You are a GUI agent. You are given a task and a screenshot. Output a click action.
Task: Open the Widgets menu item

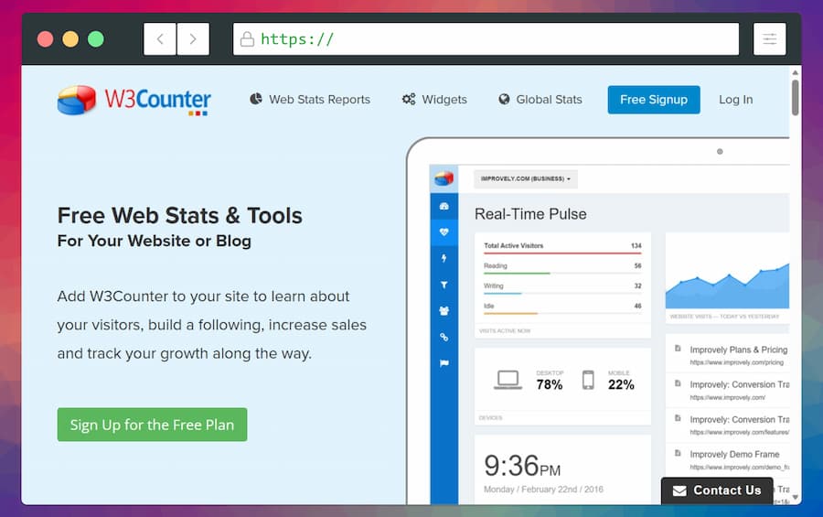pyautogui.click(x=434, y=100)
